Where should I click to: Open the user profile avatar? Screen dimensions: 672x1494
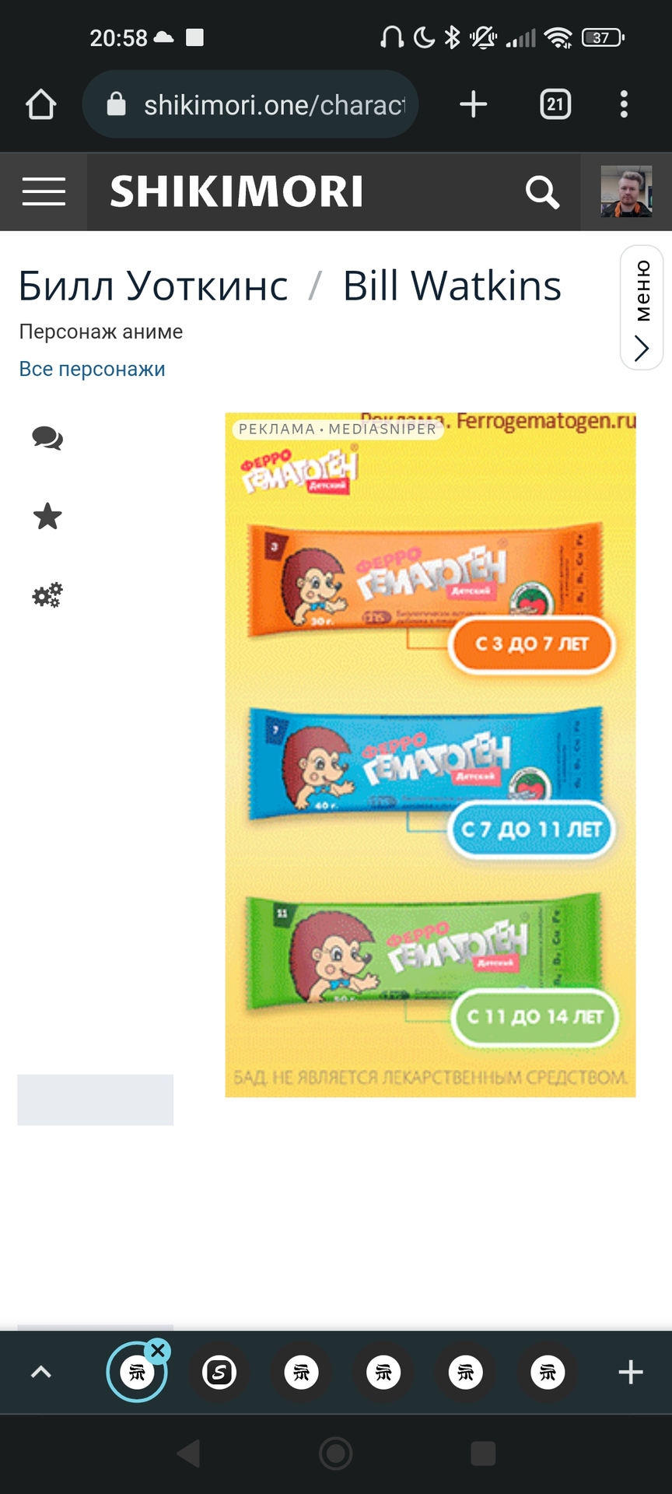click(626, 191)
